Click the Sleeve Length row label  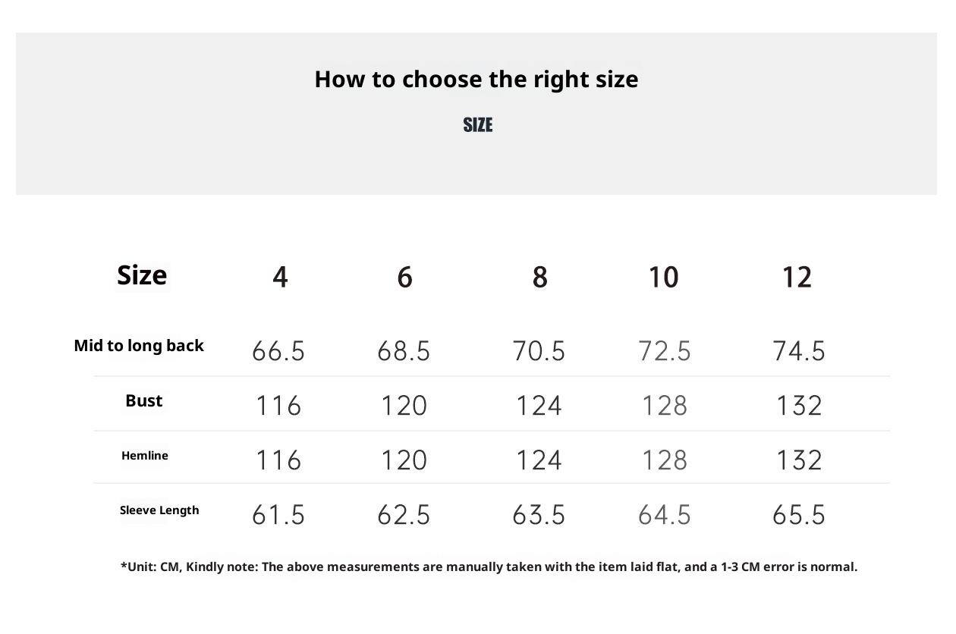(159, 510)
